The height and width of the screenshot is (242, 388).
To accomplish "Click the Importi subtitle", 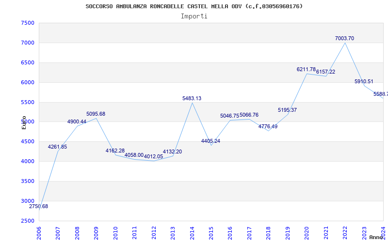I will [194, 16].
